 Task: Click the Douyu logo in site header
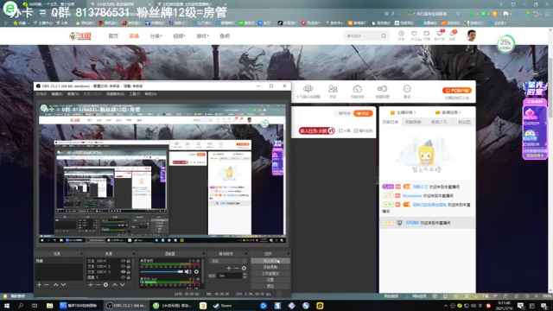(x=80, y=36)
